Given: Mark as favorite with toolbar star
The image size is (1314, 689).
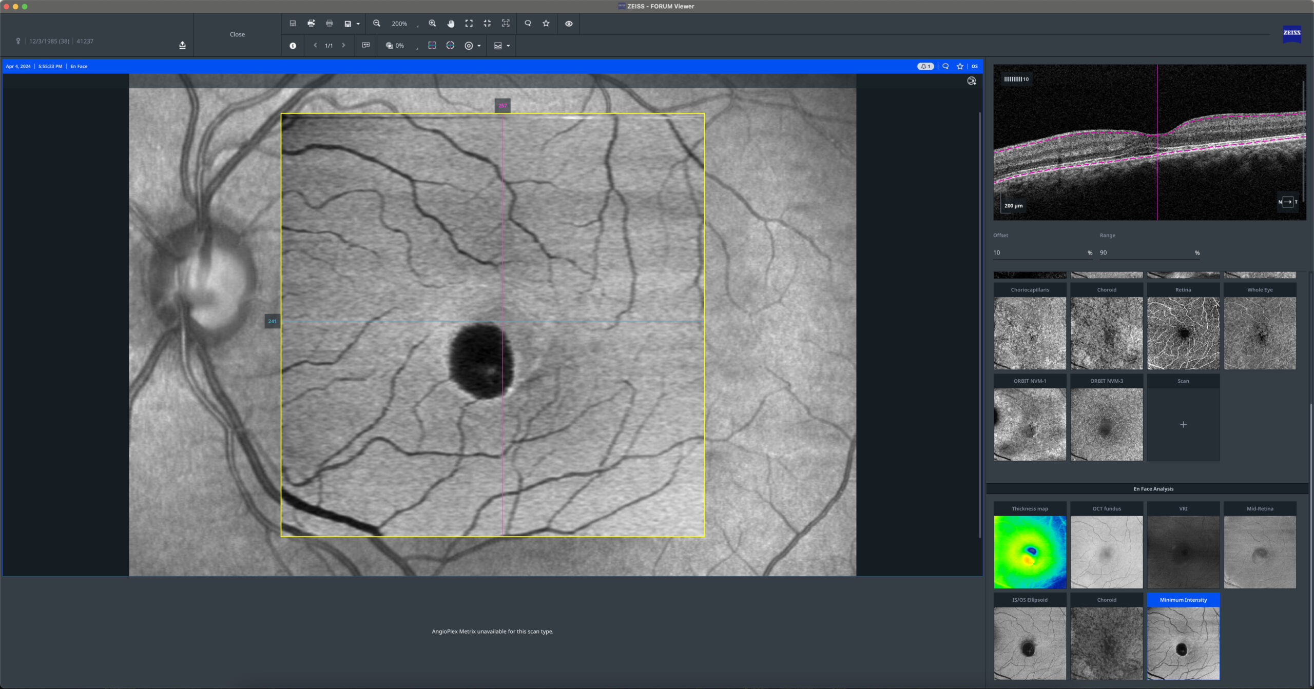Looking at the screenshot, I should (546, 24).
